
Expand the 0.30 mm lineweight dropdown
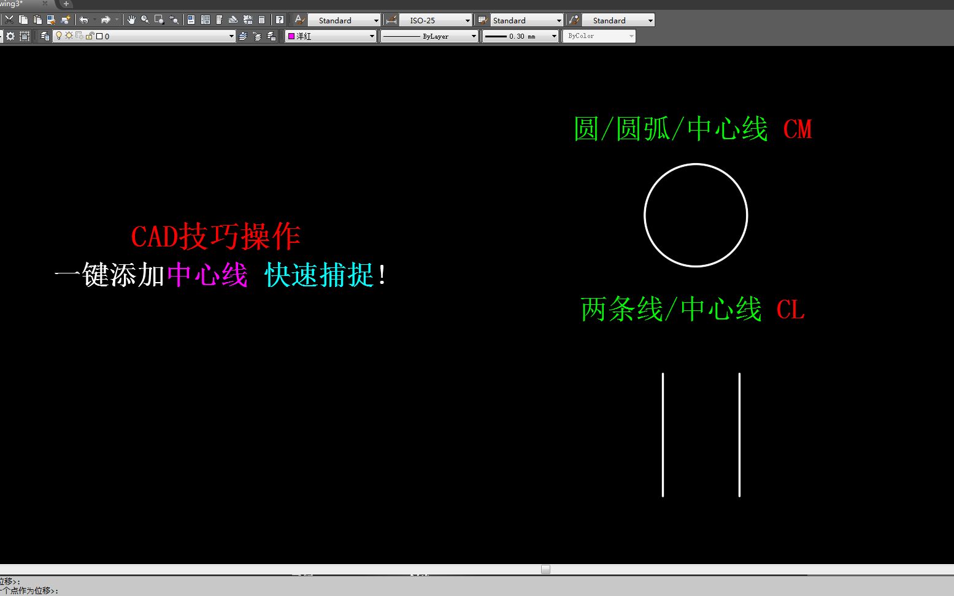pyautogui.click(x=554, y=36)
